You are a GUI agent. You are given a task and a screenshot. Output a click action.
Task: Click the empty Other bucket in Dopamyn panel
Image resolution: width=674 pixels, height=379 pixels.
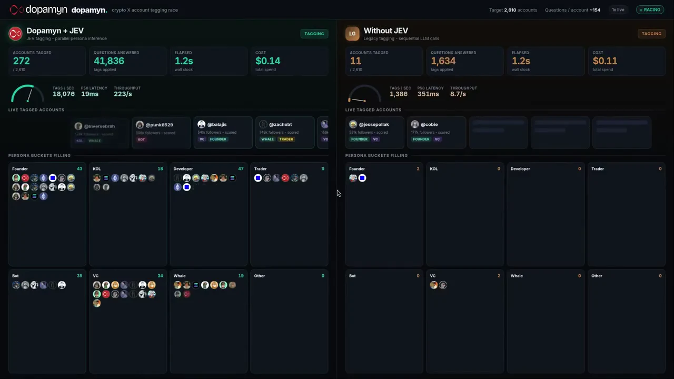289,322
